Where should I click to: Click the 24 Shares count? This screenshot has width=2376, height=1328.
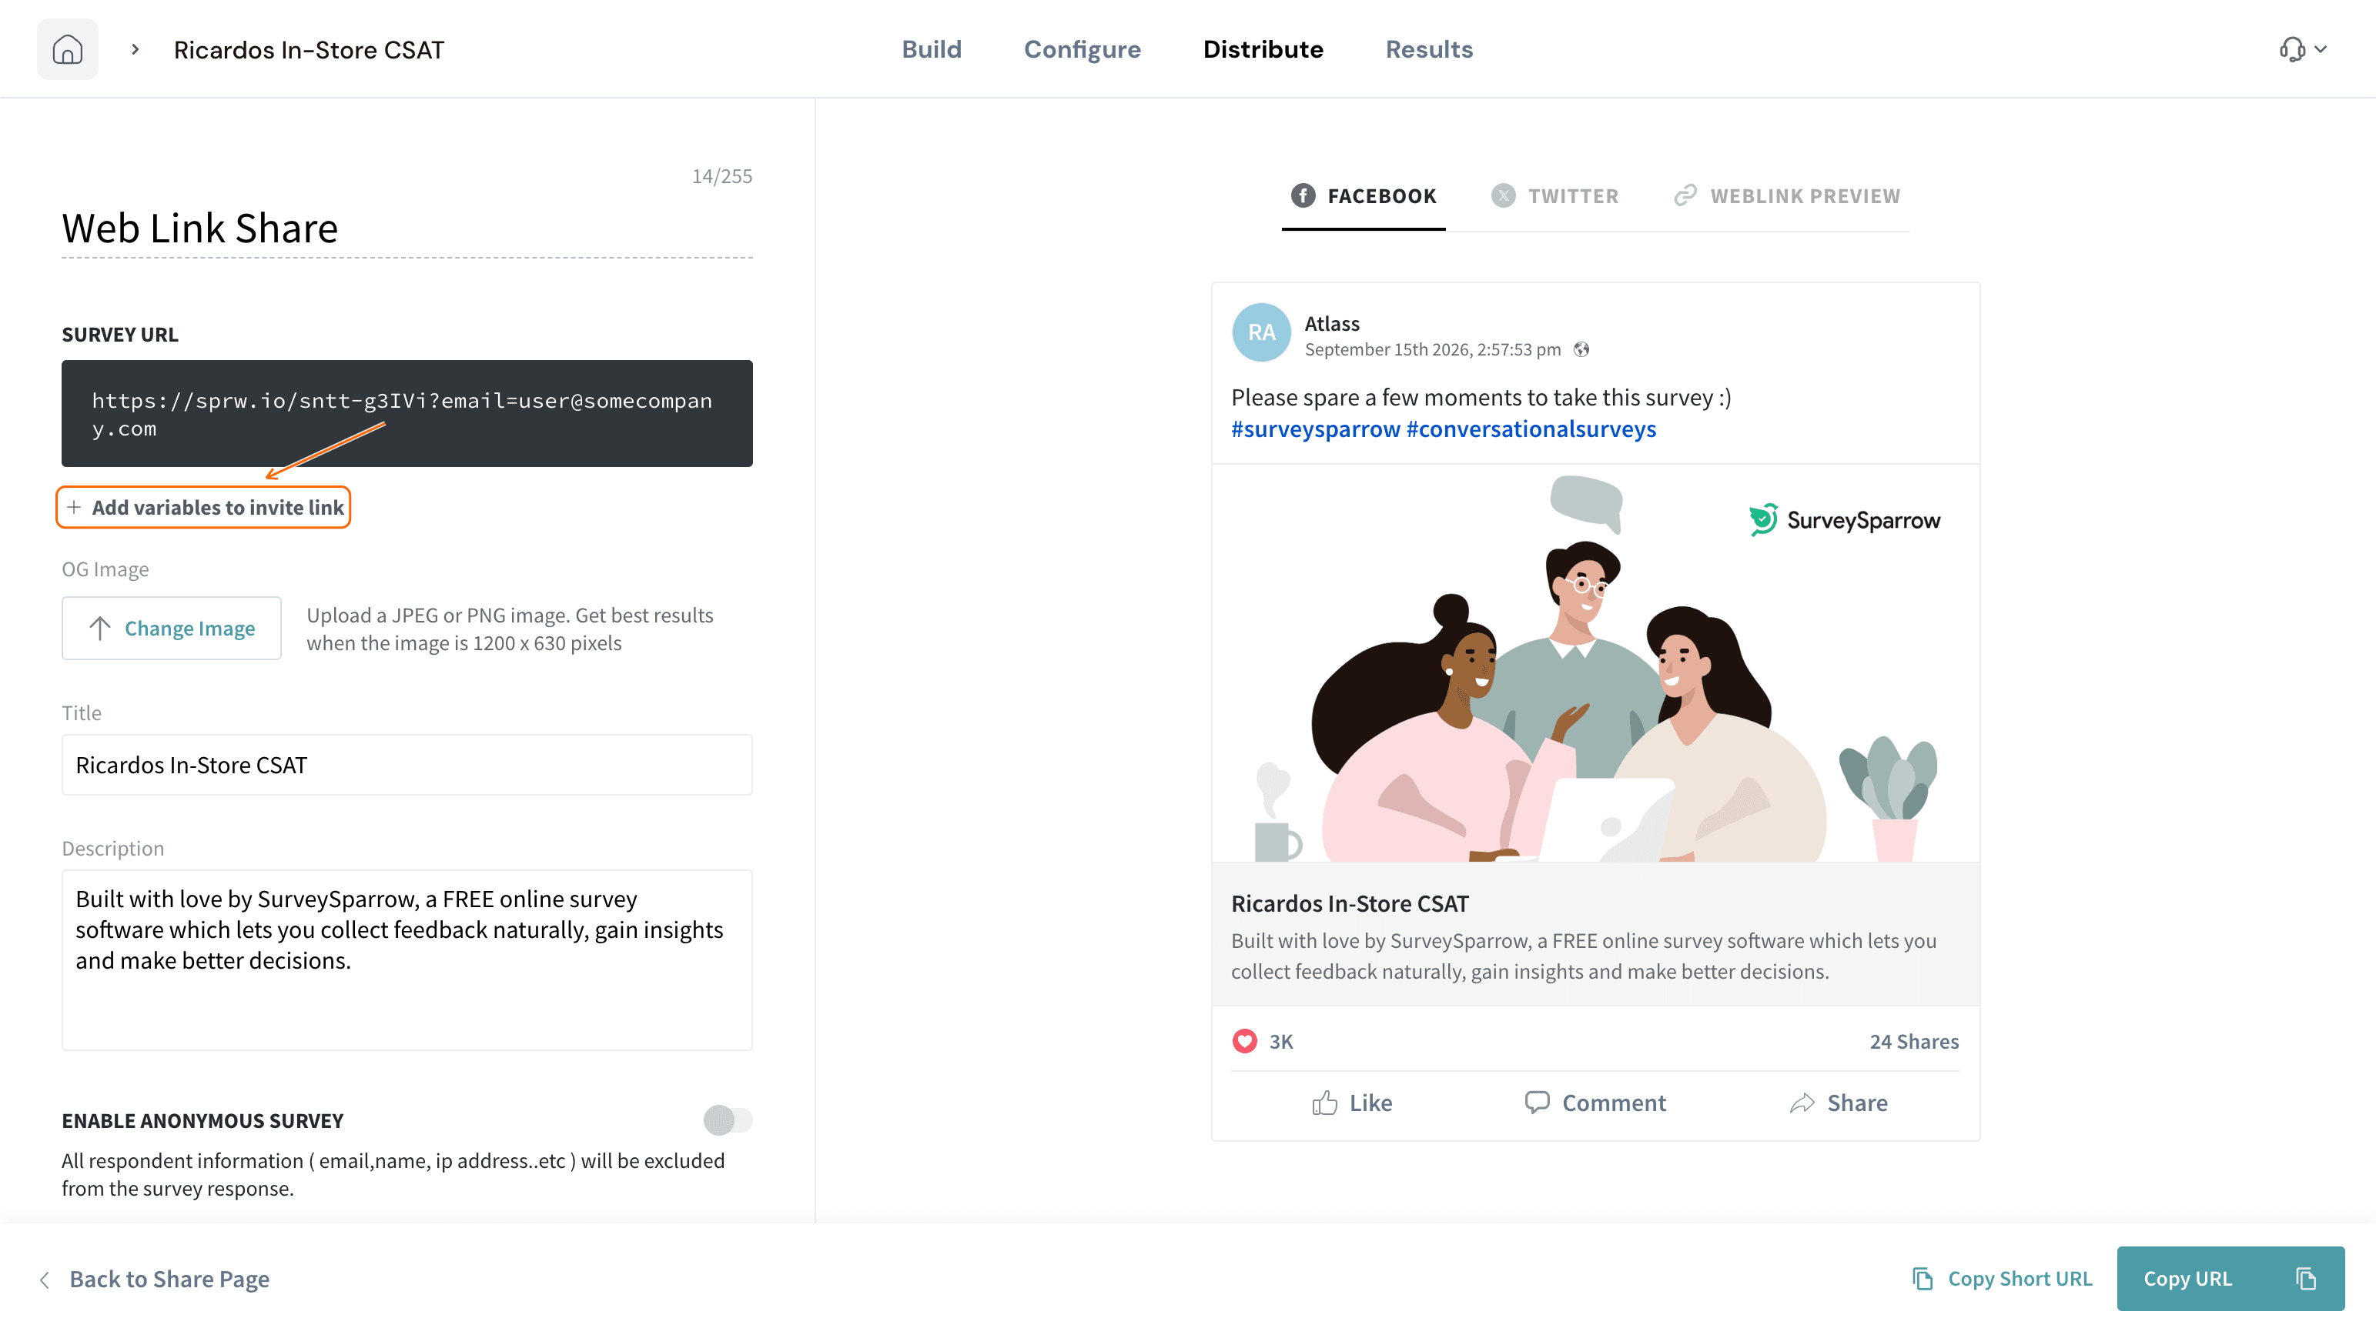point(1914,1041)
